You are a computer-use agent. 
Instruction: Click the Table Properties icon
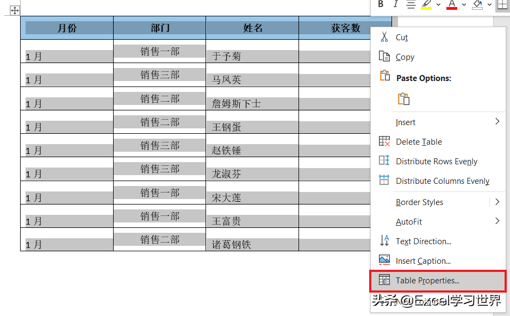384,280
